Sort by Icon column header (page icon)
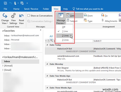The height and width of the screenshot is (92, 121). [x=48, y=41]
